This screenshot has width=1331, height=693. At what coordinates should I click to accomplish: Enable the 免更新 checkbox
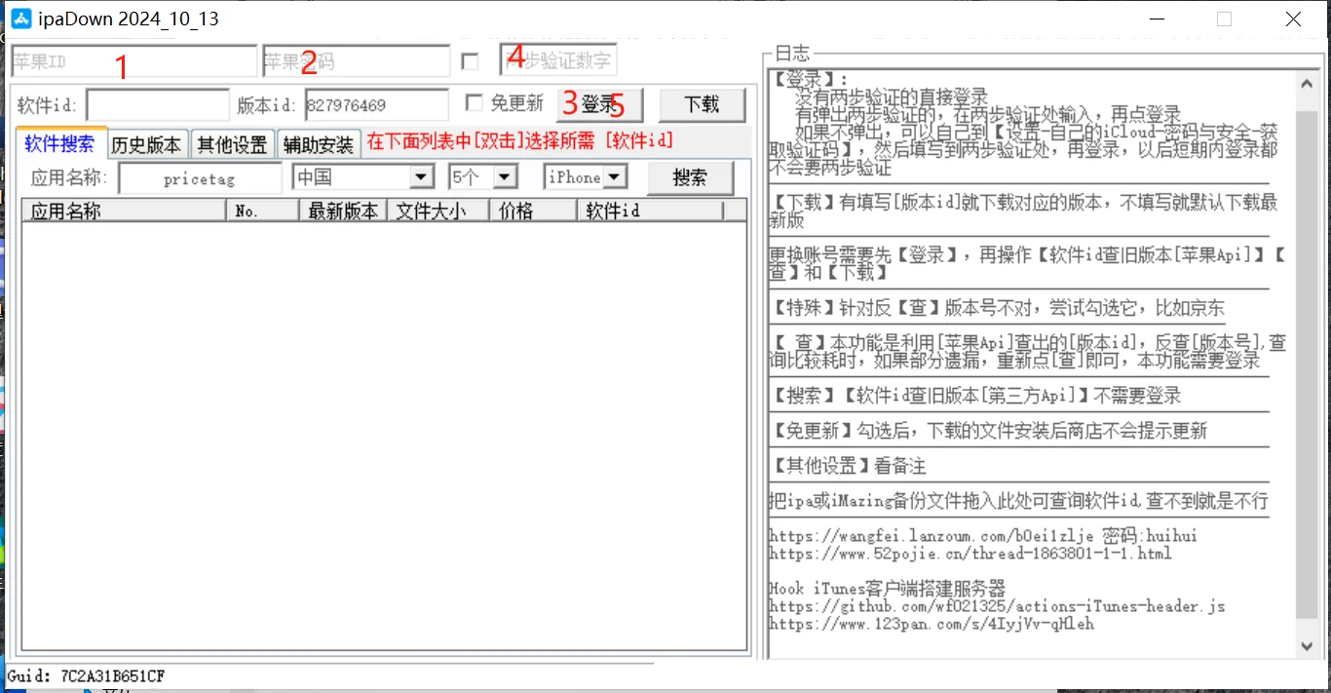(x=475, y=103)
